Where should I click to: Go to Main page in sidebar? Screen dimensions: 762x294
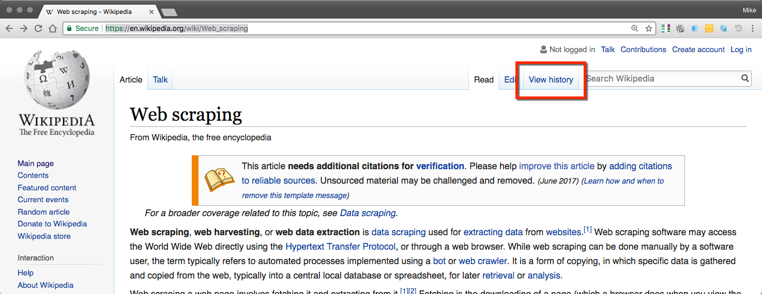pos(36,164)
